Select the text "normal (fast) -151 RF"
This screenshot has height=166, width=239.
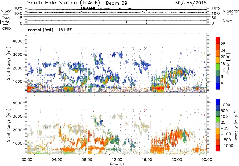point(50,30)
